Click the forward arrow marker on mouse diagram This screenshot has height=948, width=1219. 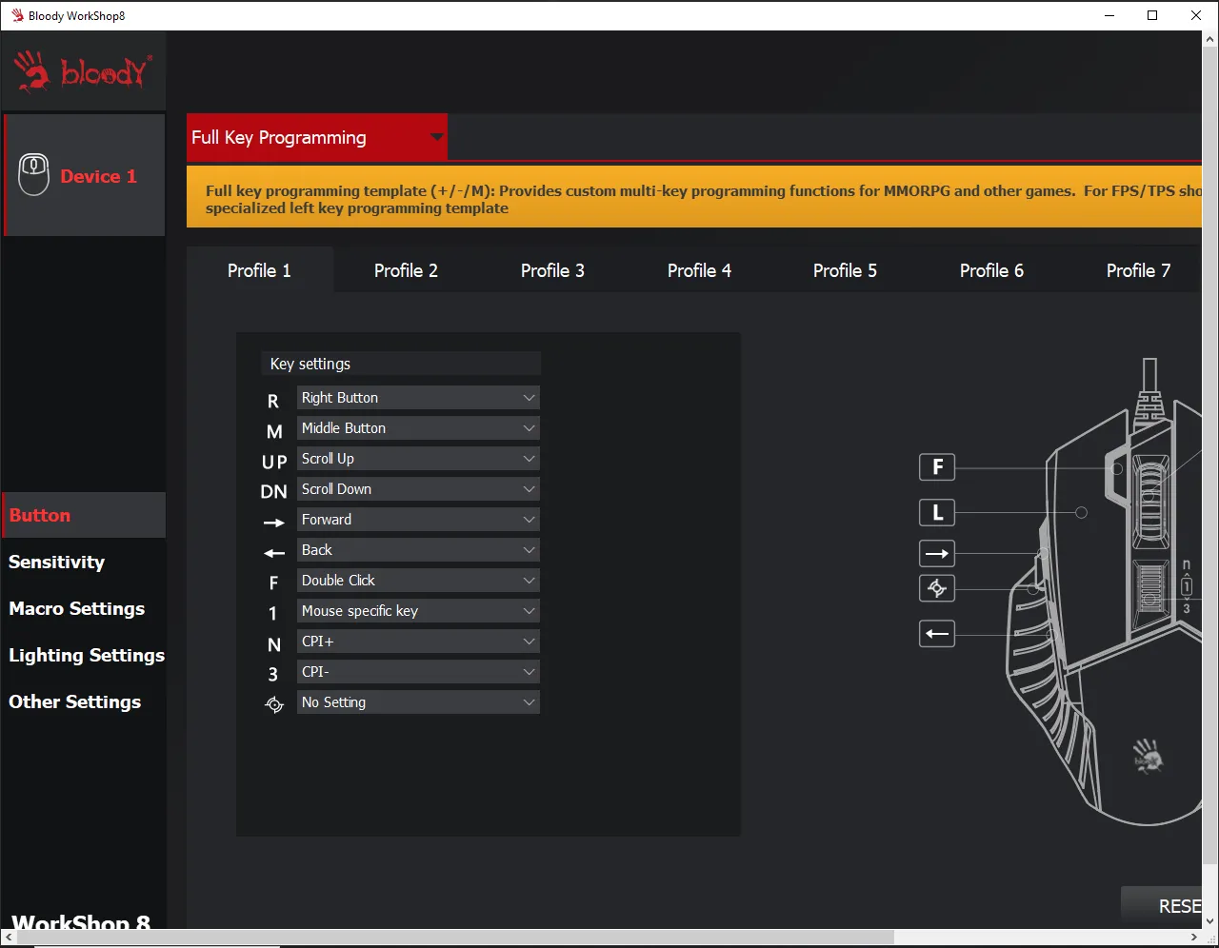click(x=937, y=554)
